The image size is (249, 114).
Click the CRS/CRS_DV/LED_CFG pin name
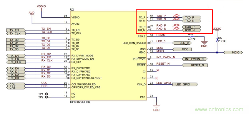[x=86, y=88]
